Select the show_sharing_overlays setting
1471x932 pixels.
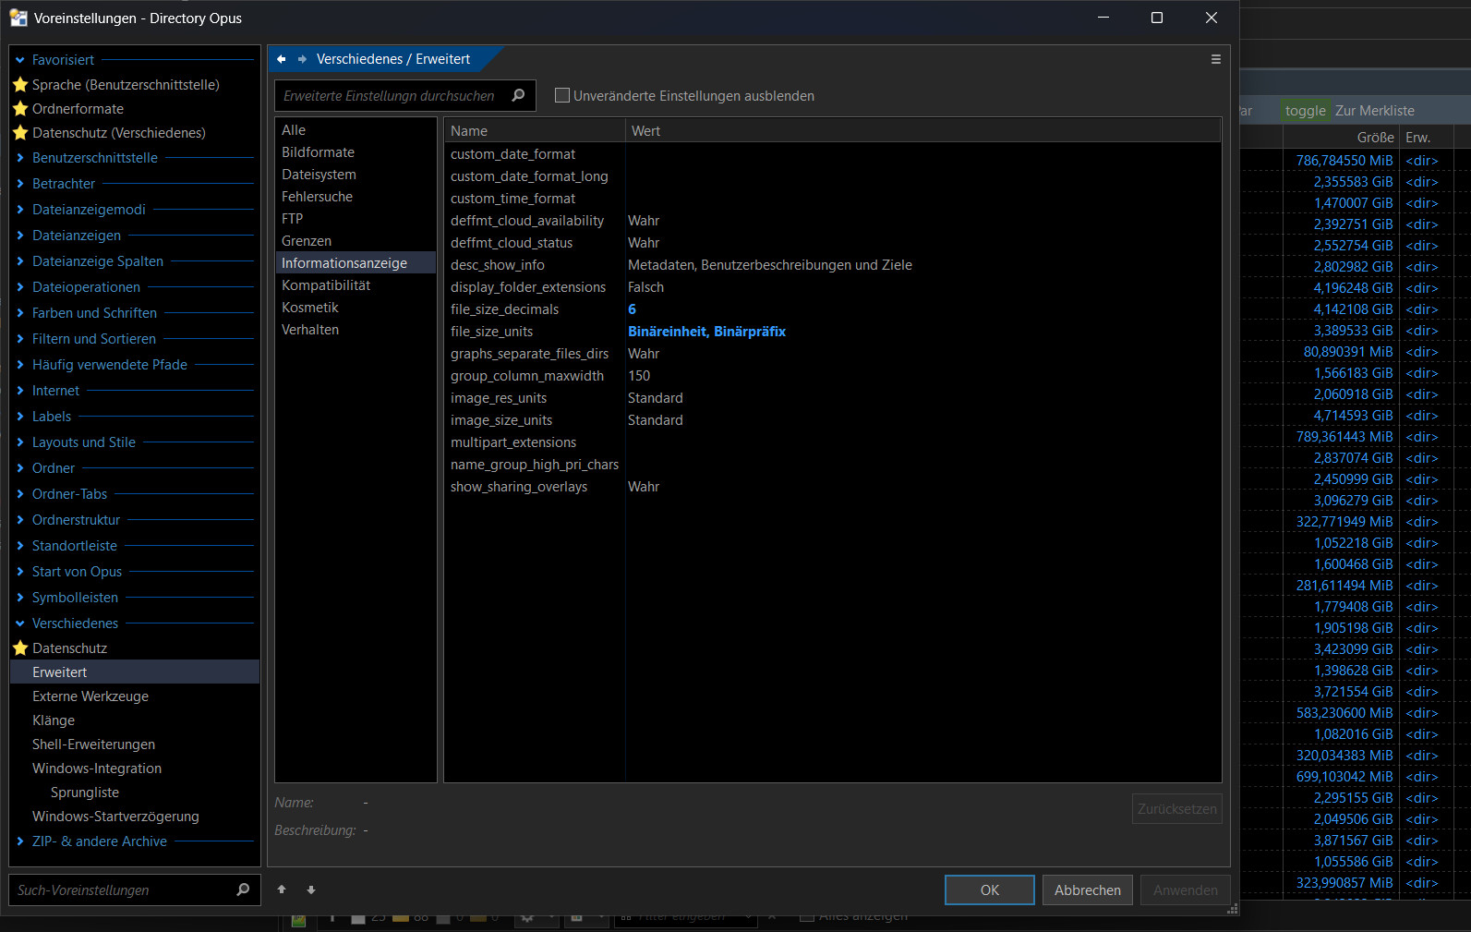point(832,487)
